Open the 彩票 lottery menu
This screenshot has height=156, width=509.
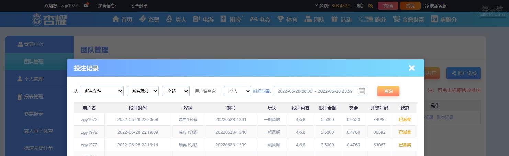coord(149,19)
